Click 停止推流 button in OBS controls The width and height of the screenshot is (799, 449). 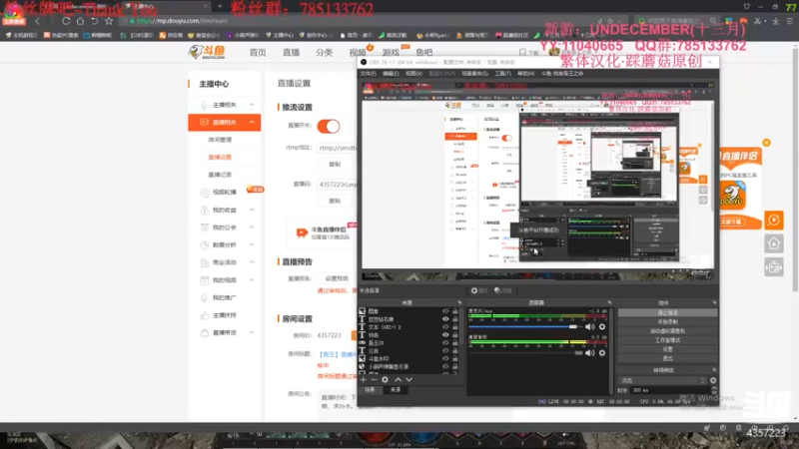[667, 313]
